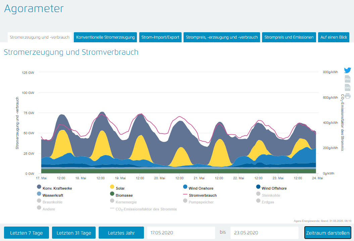The height and width of the screenshot is (241, 354).
Task: Click the Letzten 7 Tage button
Action: tap(27, 233)
